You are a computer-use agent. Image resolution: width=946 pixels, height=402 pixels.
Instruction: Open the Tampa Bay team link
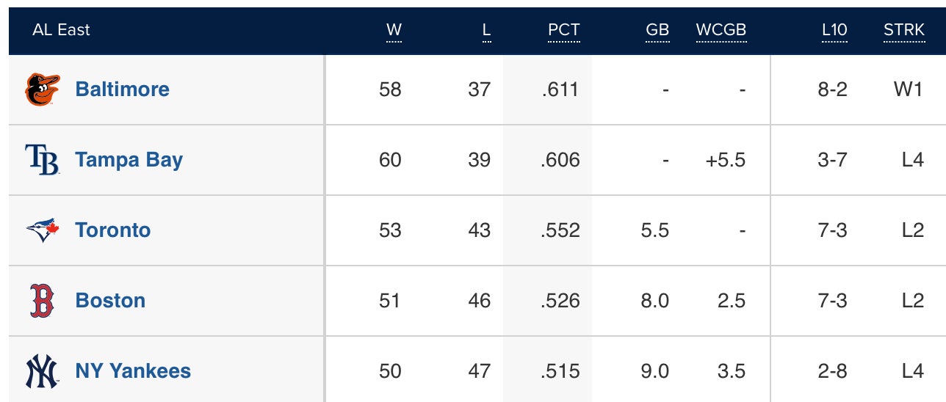pos(129,160)
